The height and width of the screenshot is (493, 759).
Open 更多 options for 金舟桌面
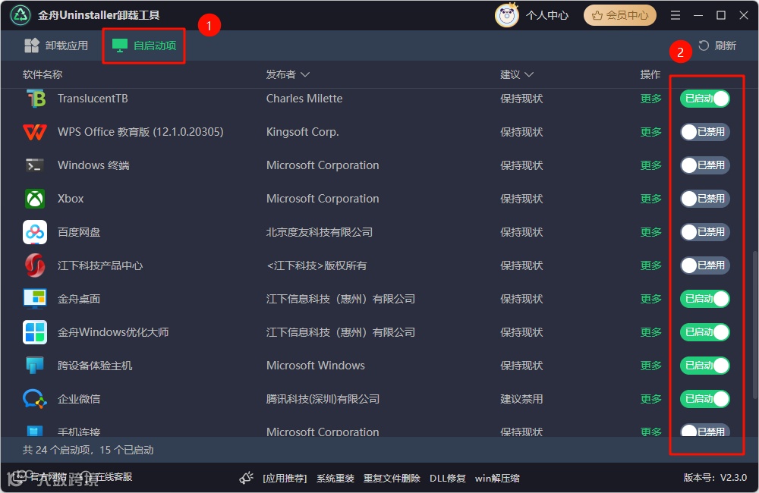[650, 299]
